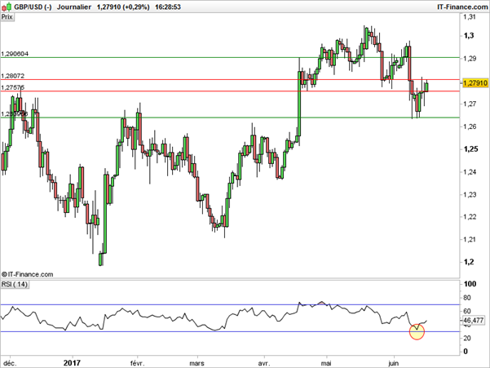This screenshot has width=490, height=368.
Task: Open the IT-Finance.com link at top right
Action: [x=462, y=7]
